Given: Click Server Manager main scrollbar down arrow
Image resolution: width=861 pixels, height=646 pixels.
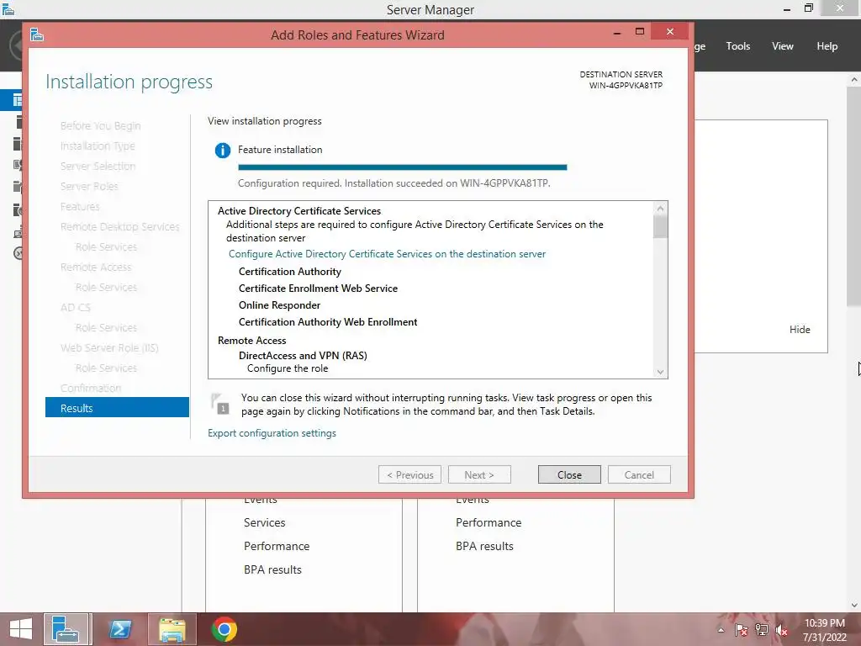Looking at the screenshot, I should point(854,605).
